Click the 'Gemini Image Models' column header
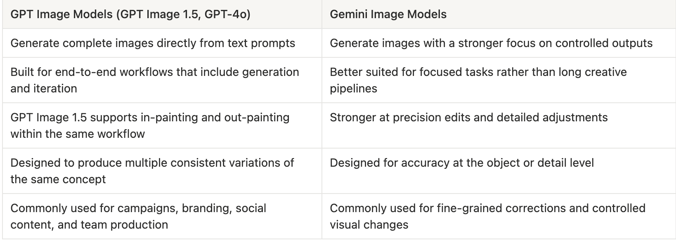 (x=388, y=14)
